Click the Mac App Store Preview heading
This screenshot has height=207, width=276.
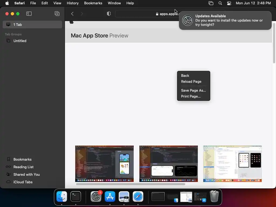coord(99,36)
